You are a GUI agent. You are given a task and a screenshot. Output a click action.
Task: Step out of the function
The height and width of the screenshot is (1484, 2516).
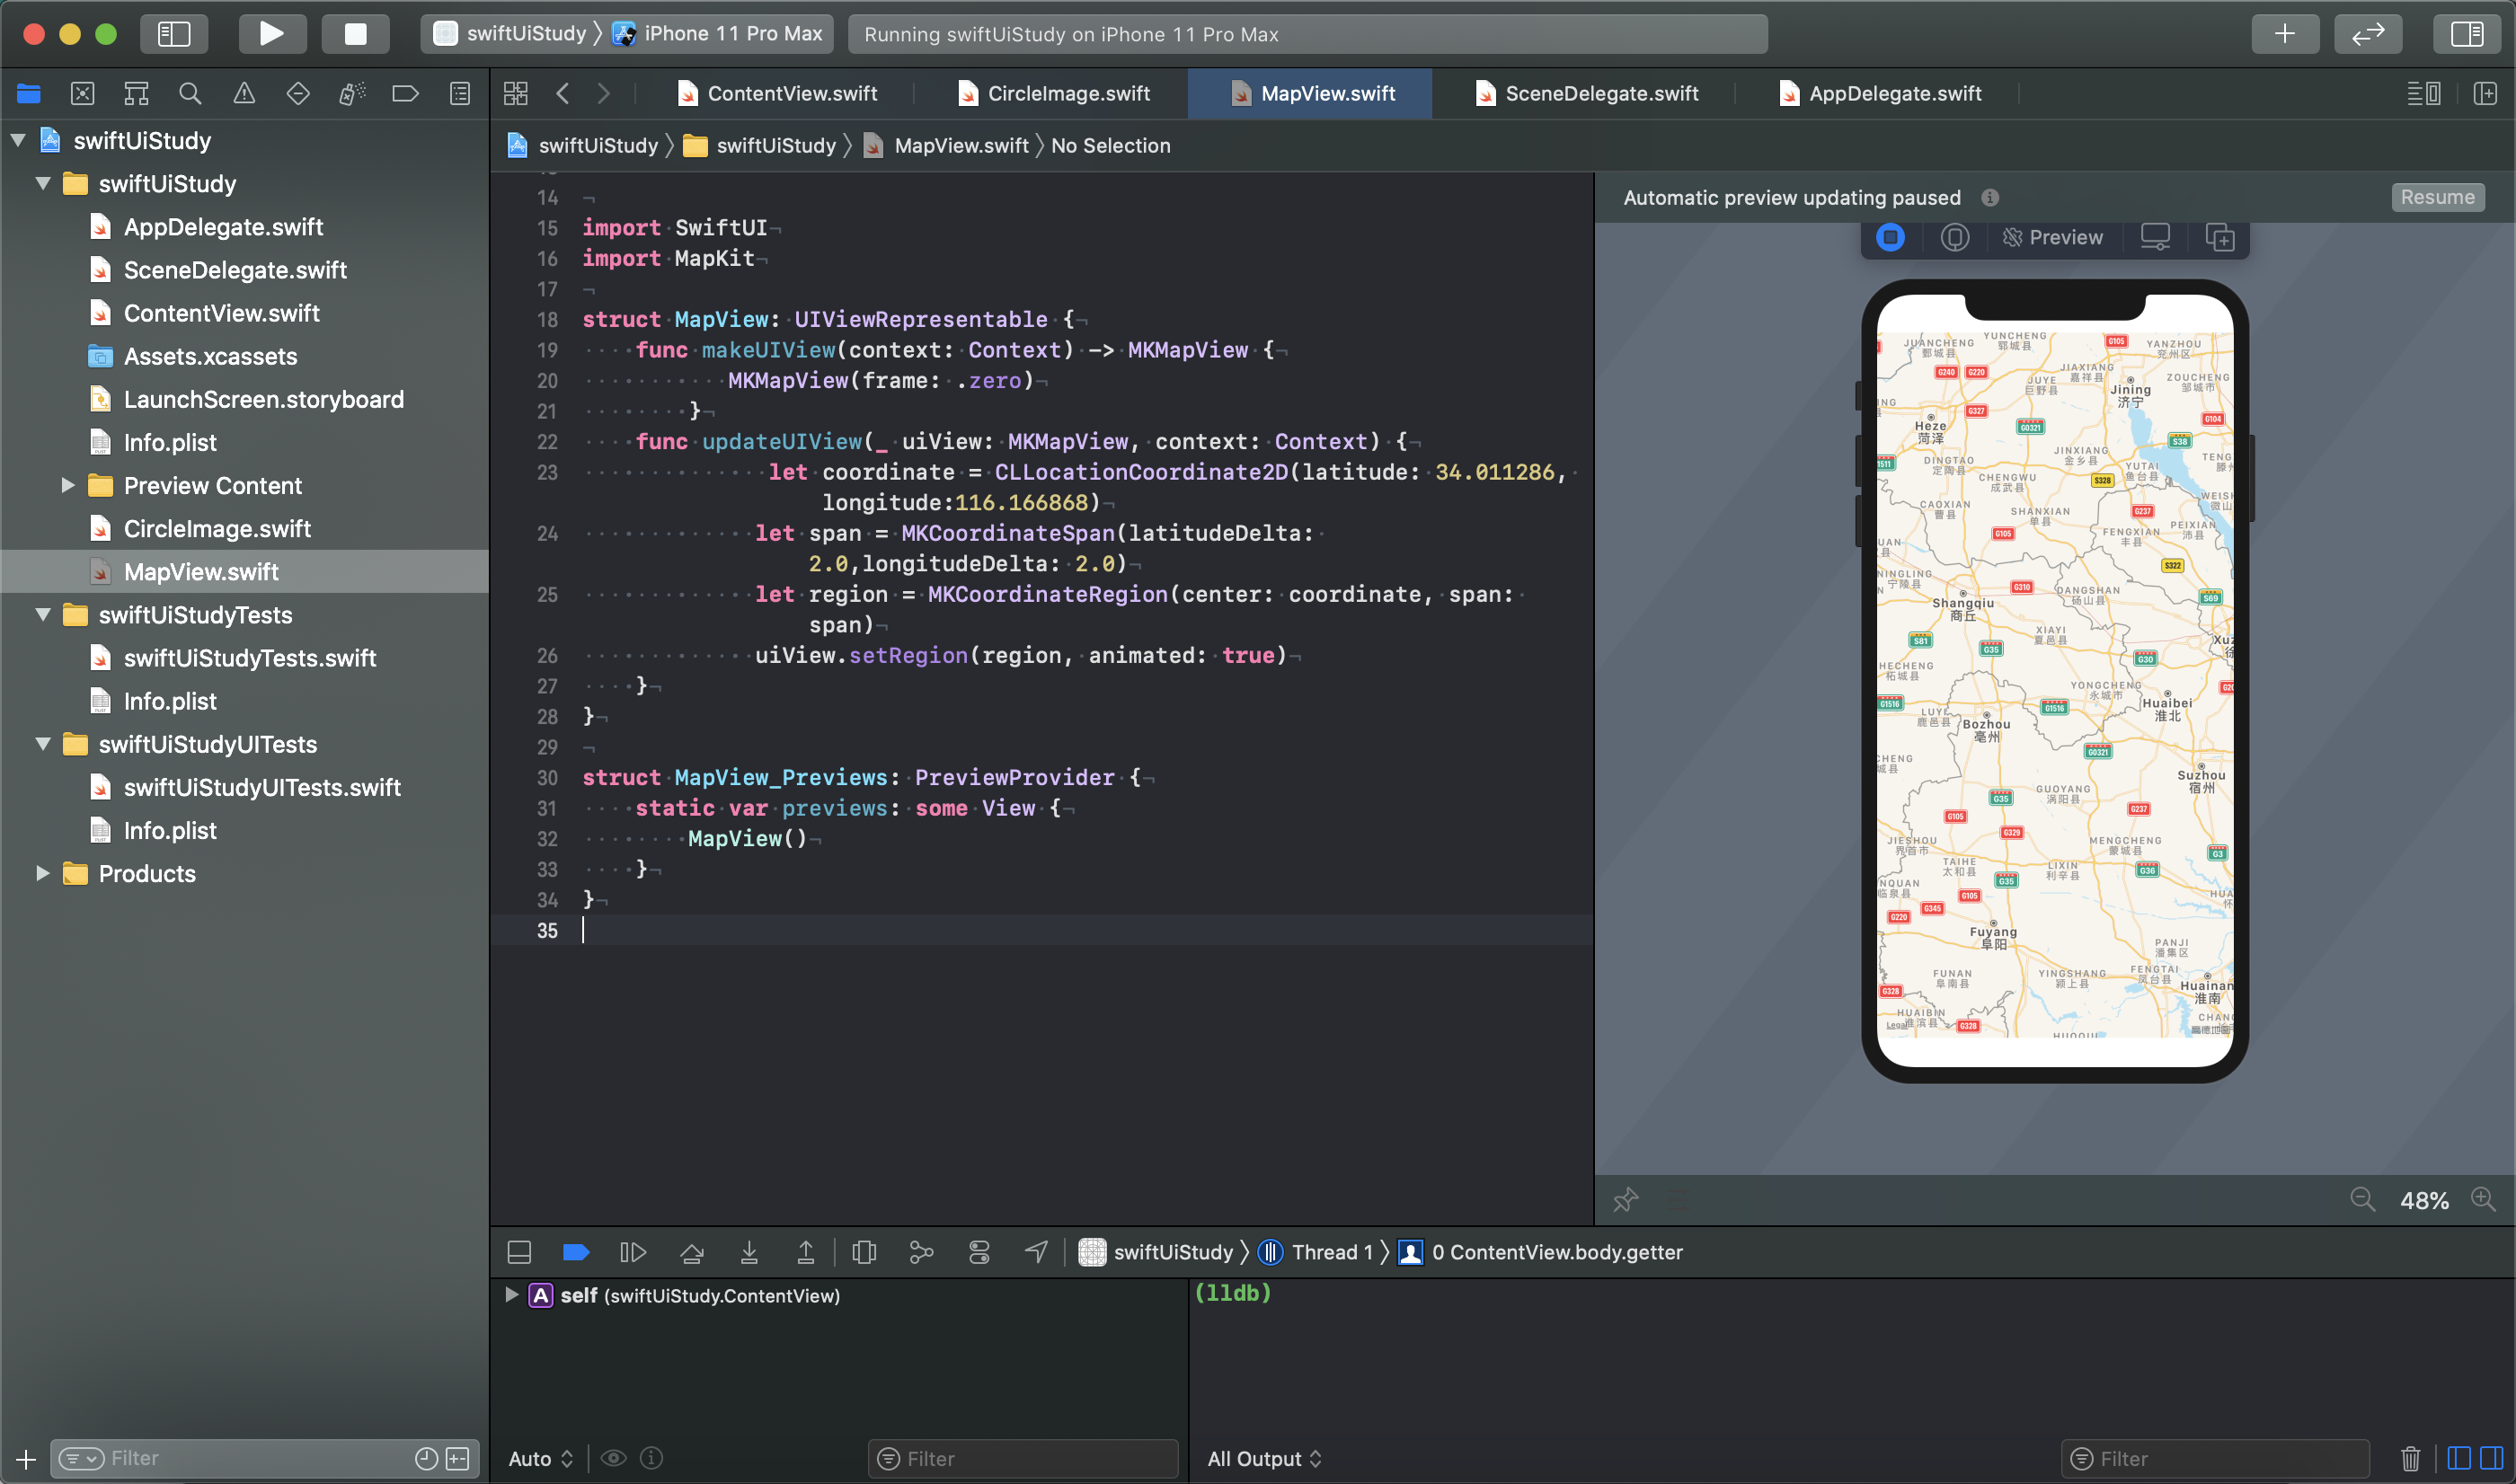(805, 1252)
